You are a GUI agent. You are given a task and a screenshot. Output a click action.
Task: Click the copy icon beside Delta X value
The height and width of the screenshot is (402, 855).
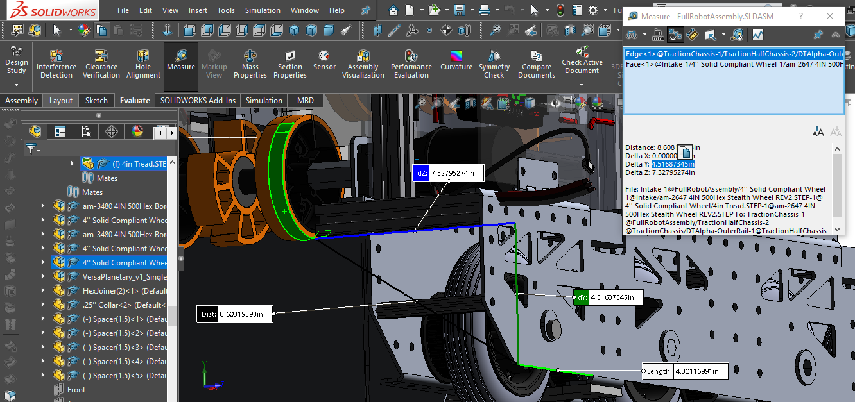click(x=684, y=153)
